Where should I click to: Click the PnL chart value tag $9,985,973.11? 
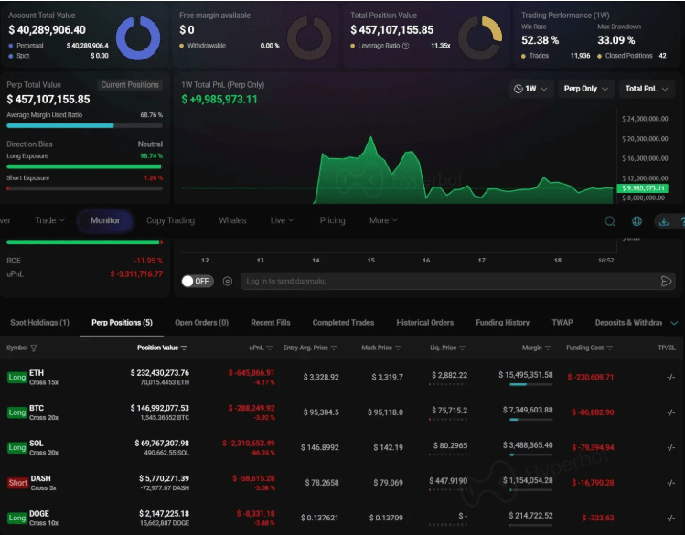point(642,188)
